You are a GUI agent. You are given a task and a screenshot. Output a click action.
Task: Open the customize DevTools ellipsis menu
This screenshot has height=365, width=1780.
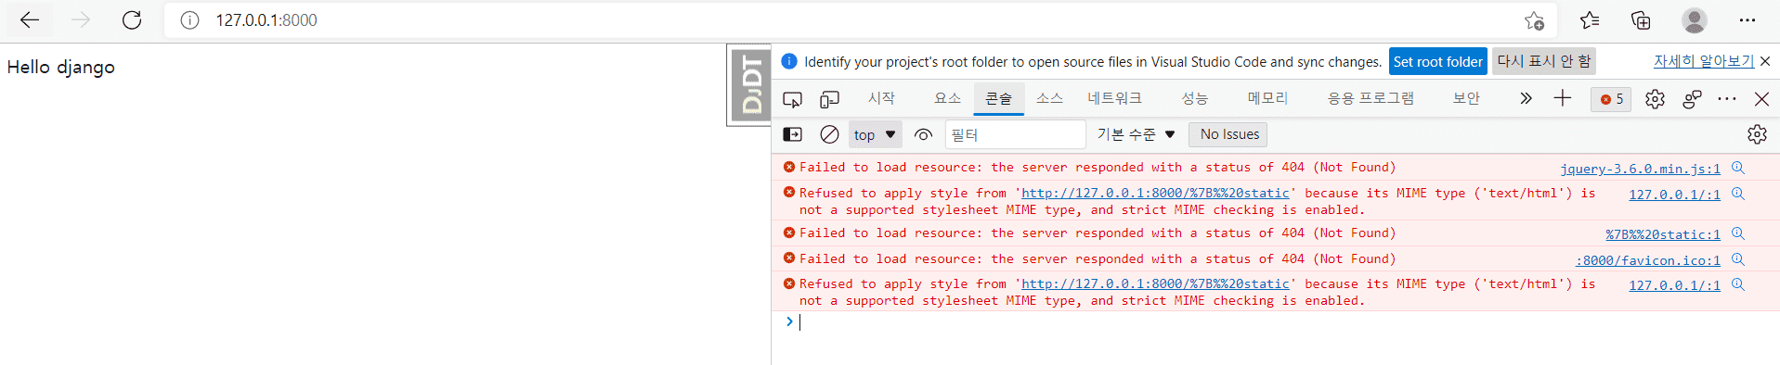(x=1727, y=99)
